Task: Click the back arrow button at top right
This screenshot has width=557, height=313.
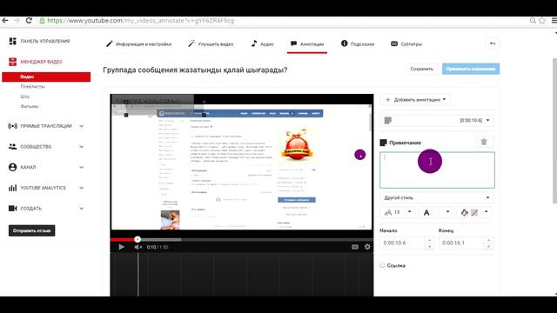Action: [493, 43]
